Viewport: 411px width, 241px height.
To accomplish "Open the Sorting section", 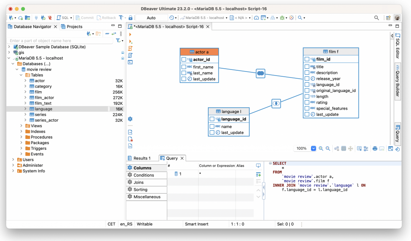I will (146, 190).
